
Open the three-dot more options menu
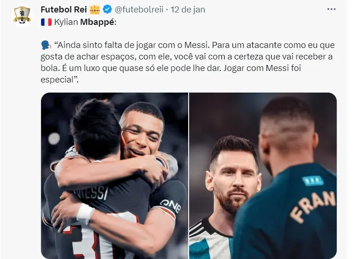click(x=331, y=9)
